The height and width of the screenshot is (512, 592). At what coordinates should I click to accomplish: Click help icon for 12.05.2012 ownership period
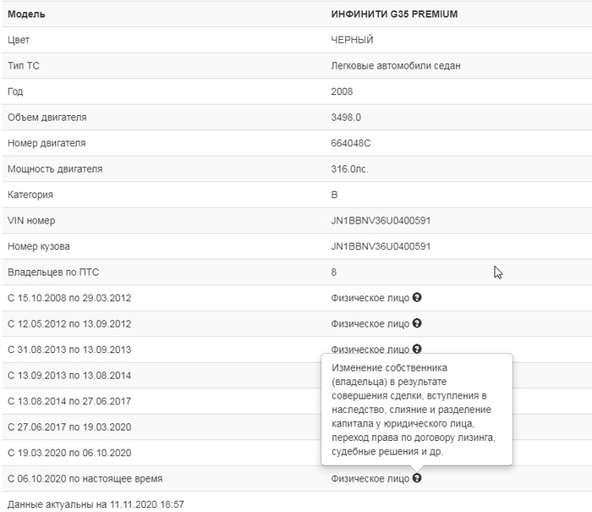coord(418,323)
